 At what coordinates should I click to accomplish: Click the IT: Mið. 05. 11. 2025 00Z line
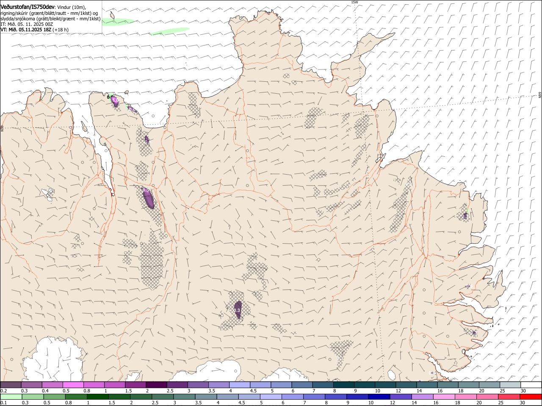click(x=27, y=24)
